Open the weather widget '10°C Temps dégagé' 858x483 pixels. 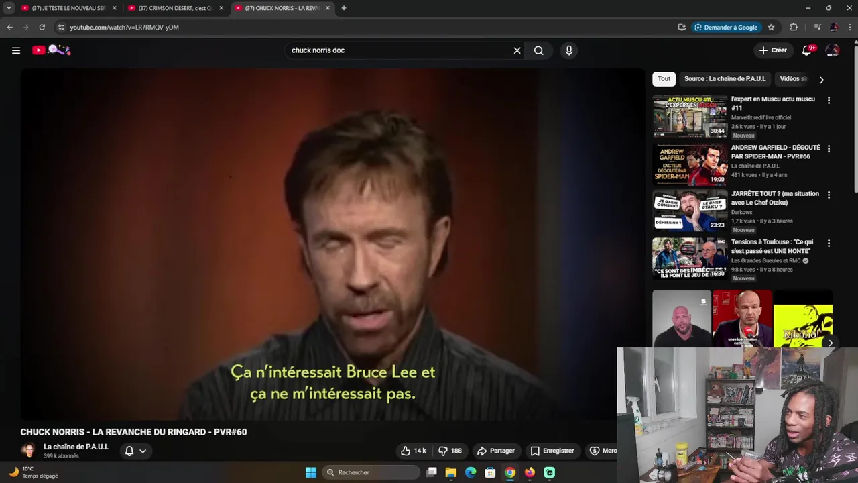click(34, 472)
